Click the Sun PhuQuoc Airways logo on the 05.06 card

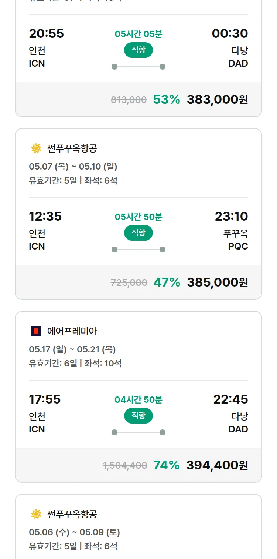tap(36, 514)
